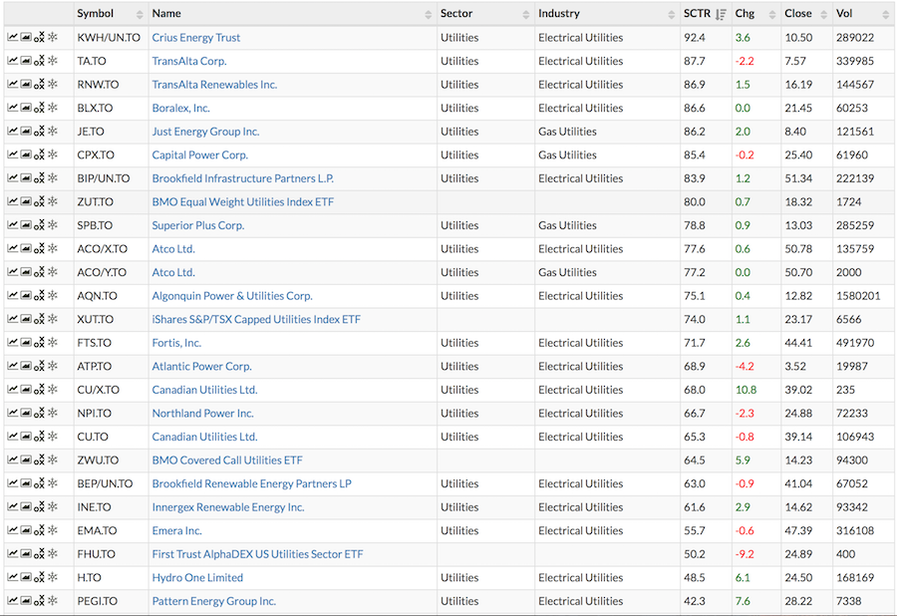Screen dimensions: 897x616
Task: Open the Hydro One Limited link
Action: 197,577
